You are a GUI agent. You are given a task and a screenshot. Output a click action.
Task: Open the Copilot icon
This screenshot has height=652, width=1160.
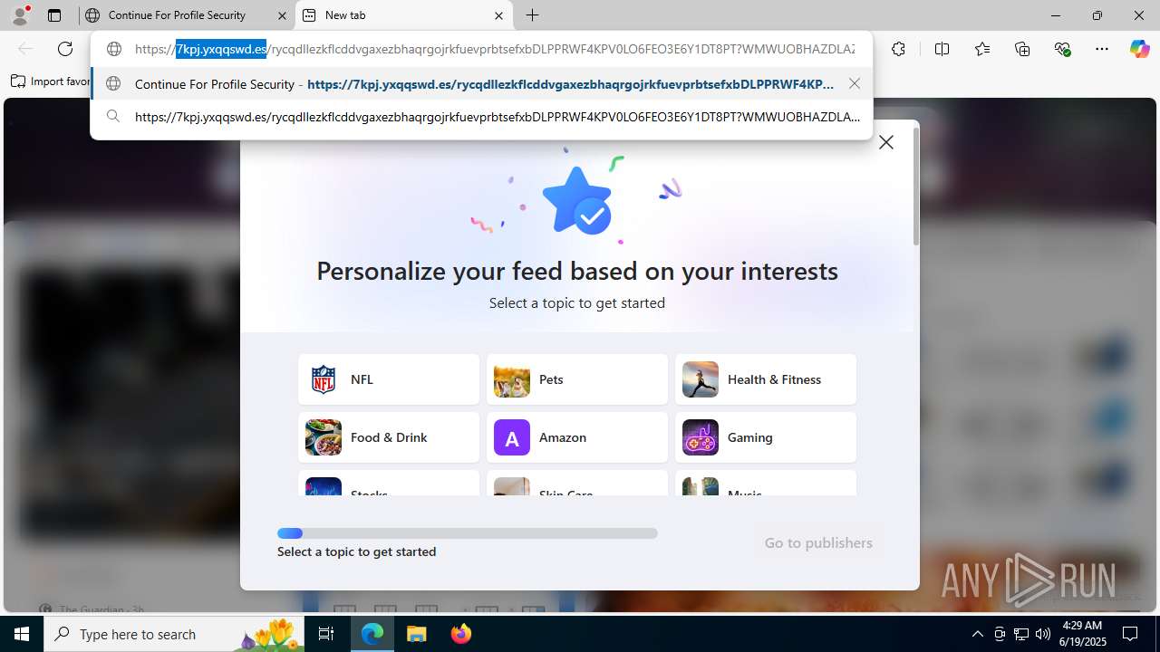click(x=1139, y=49)
